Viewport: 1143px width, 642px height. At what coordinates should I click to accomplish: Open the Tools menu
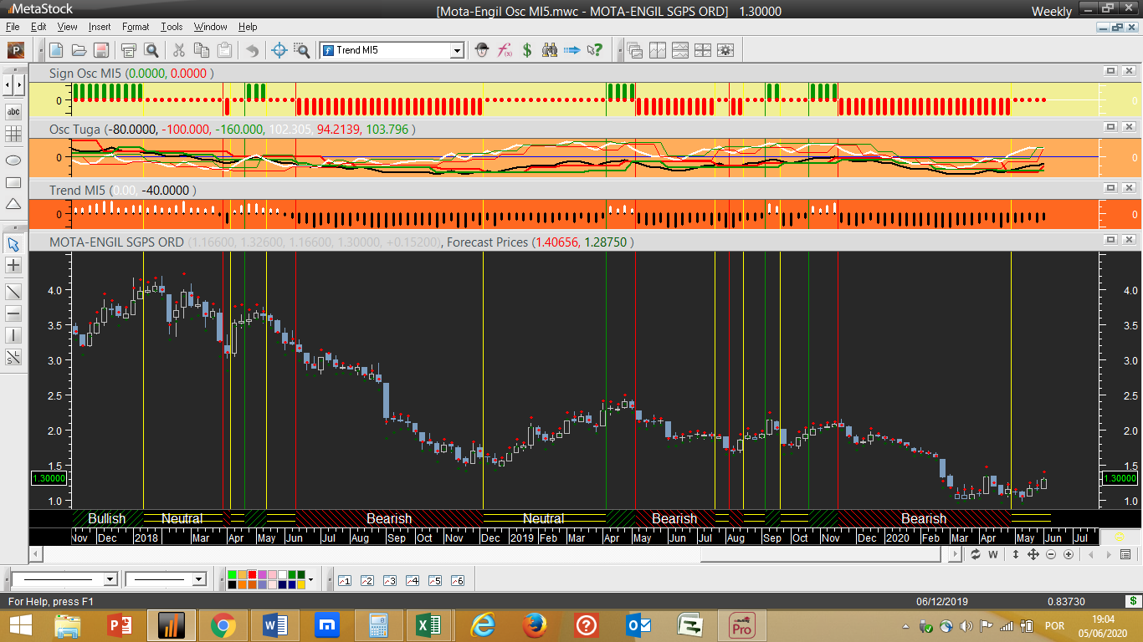click(172, 27)
